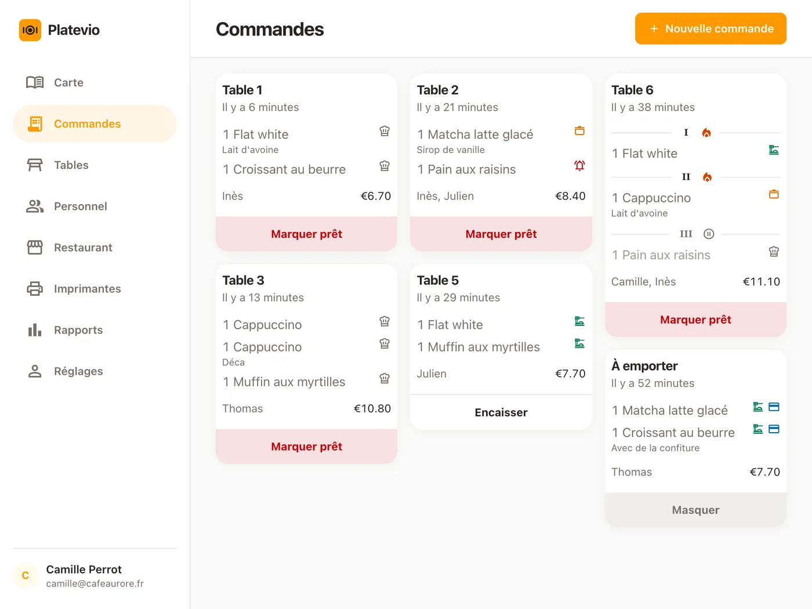Screen dimensions: 812x609
Task: Click the chef hat icon for Table 6 Pain aux raisins
Action: (x=774, y=252)
